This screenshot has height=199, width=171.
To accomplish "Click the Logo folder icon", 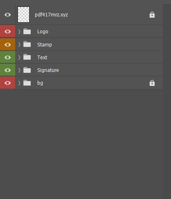I will coord(27,31).
